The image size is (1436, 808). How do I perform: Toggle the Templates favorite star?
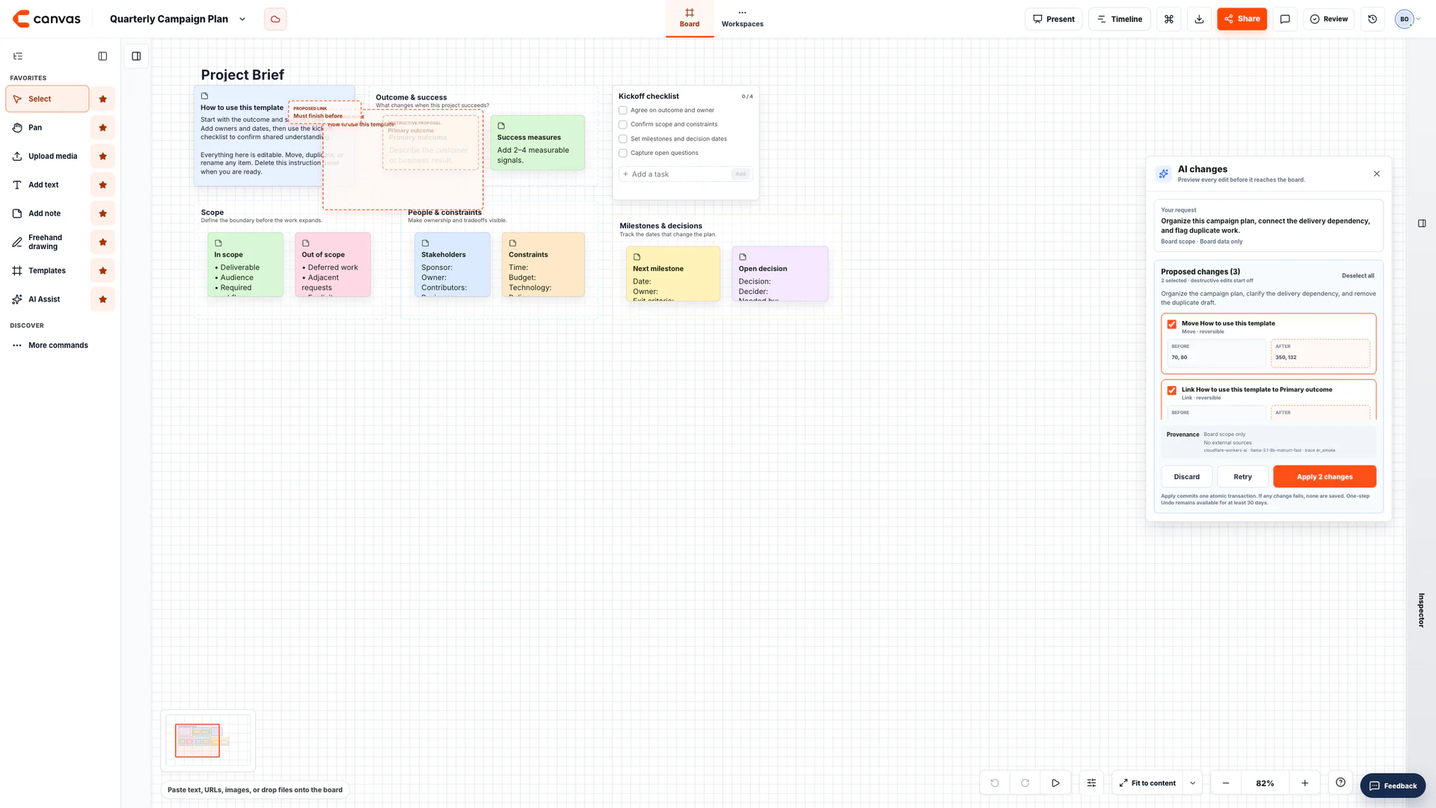coord(103,271)
